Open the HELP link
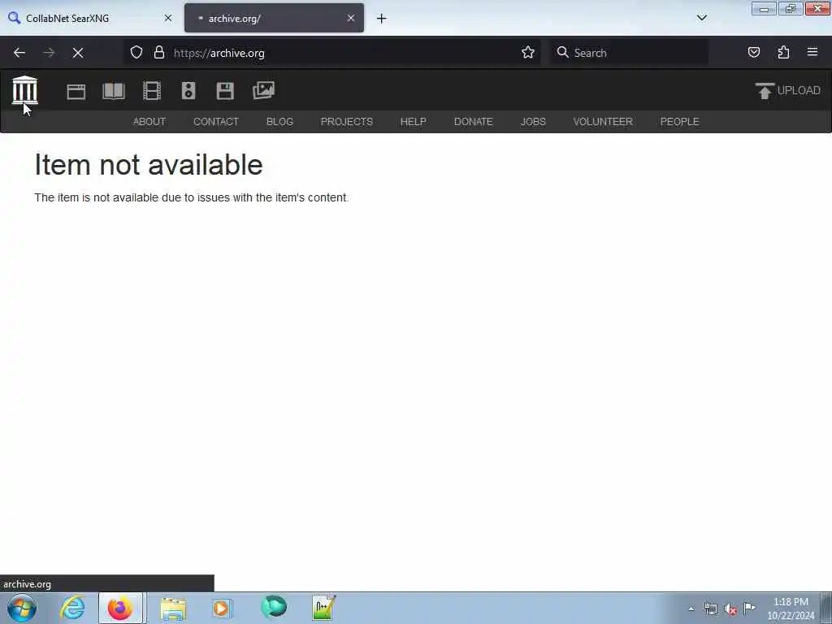Screen dimensions: 832x624 tap(414, 122)
